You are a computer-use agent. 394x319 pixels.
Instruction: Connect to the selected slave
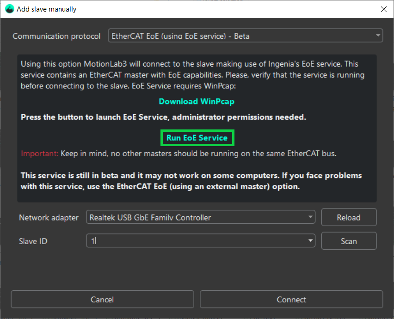click(291, 300)
